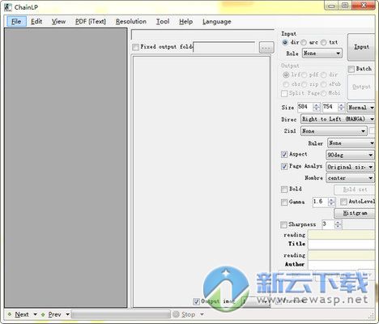Click the browse folder '...' button
Image resolution: width=379 pixels, height=324 pixels.
[266, 48]
